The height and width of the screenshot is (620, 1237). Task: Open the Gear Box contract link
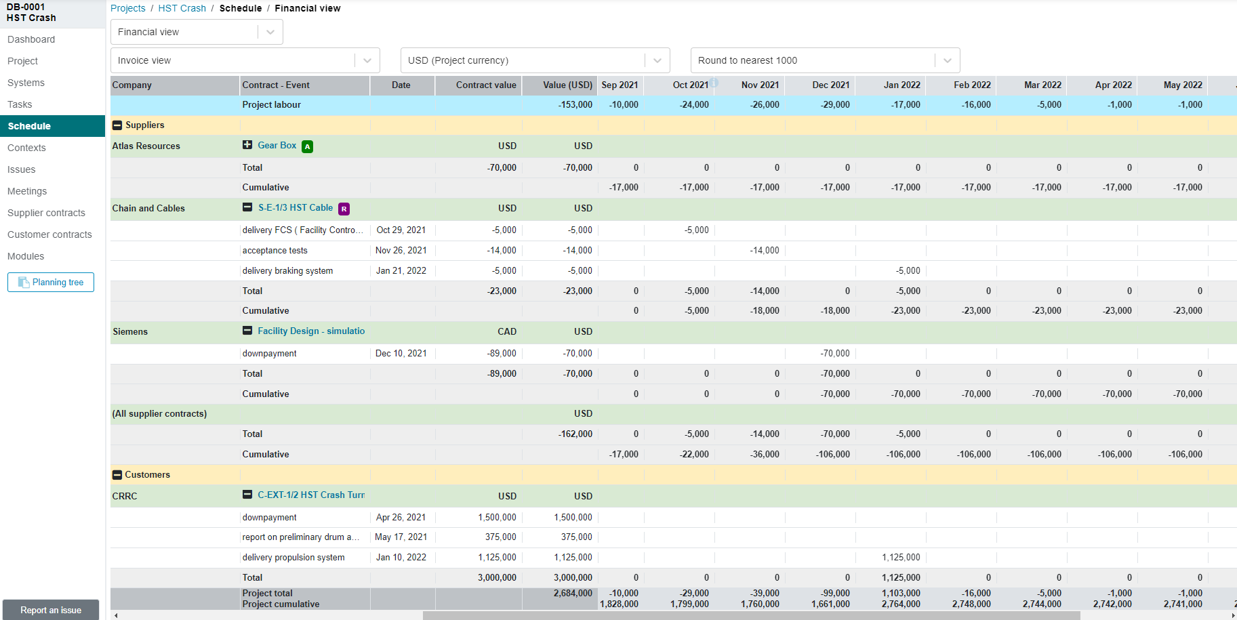pos(277,145)
